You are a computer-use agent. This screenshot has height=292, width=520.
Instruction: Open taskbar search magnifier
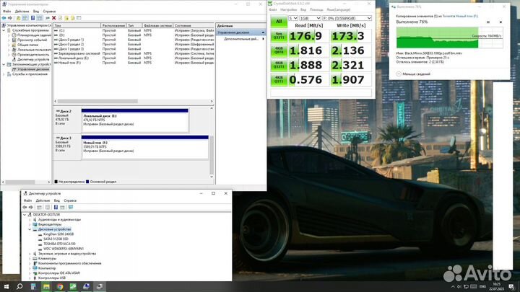(19, 286)
